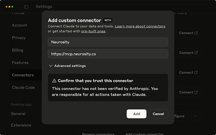Viewport: 216px width, 135px height.
Task: Click the BETA badge
Action: 108,20
